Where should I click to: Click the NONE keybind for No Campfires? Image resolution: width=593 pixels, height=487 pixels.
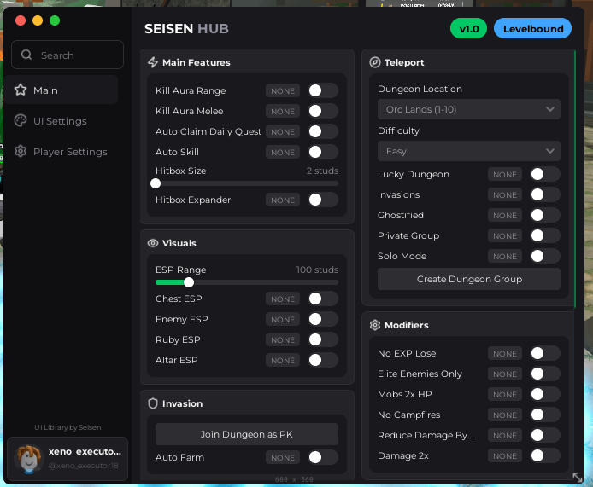click(x=505, y=415)
